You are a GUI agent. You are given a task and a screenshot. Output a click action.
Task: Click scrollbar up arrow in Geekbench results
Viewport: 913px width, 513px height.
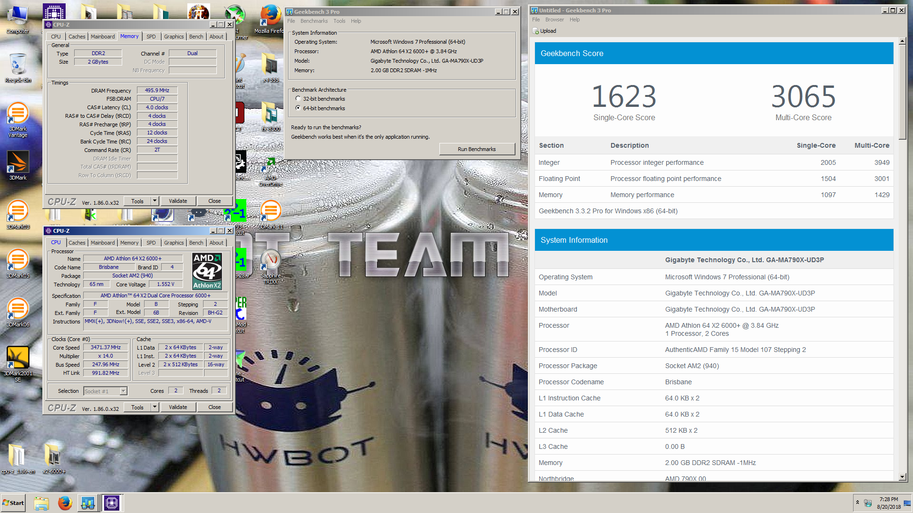click(902, 41)
